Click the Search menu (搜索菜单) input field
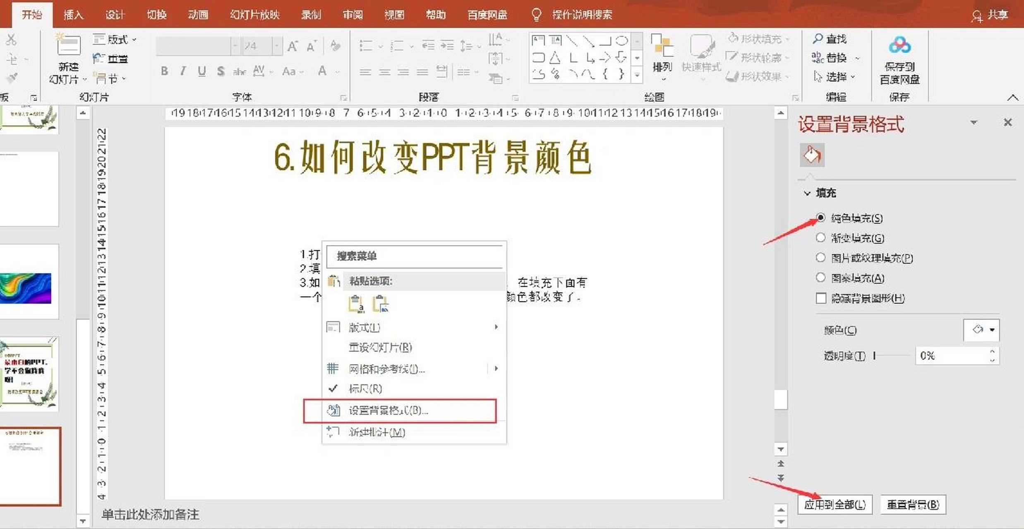 coord(415,256)
